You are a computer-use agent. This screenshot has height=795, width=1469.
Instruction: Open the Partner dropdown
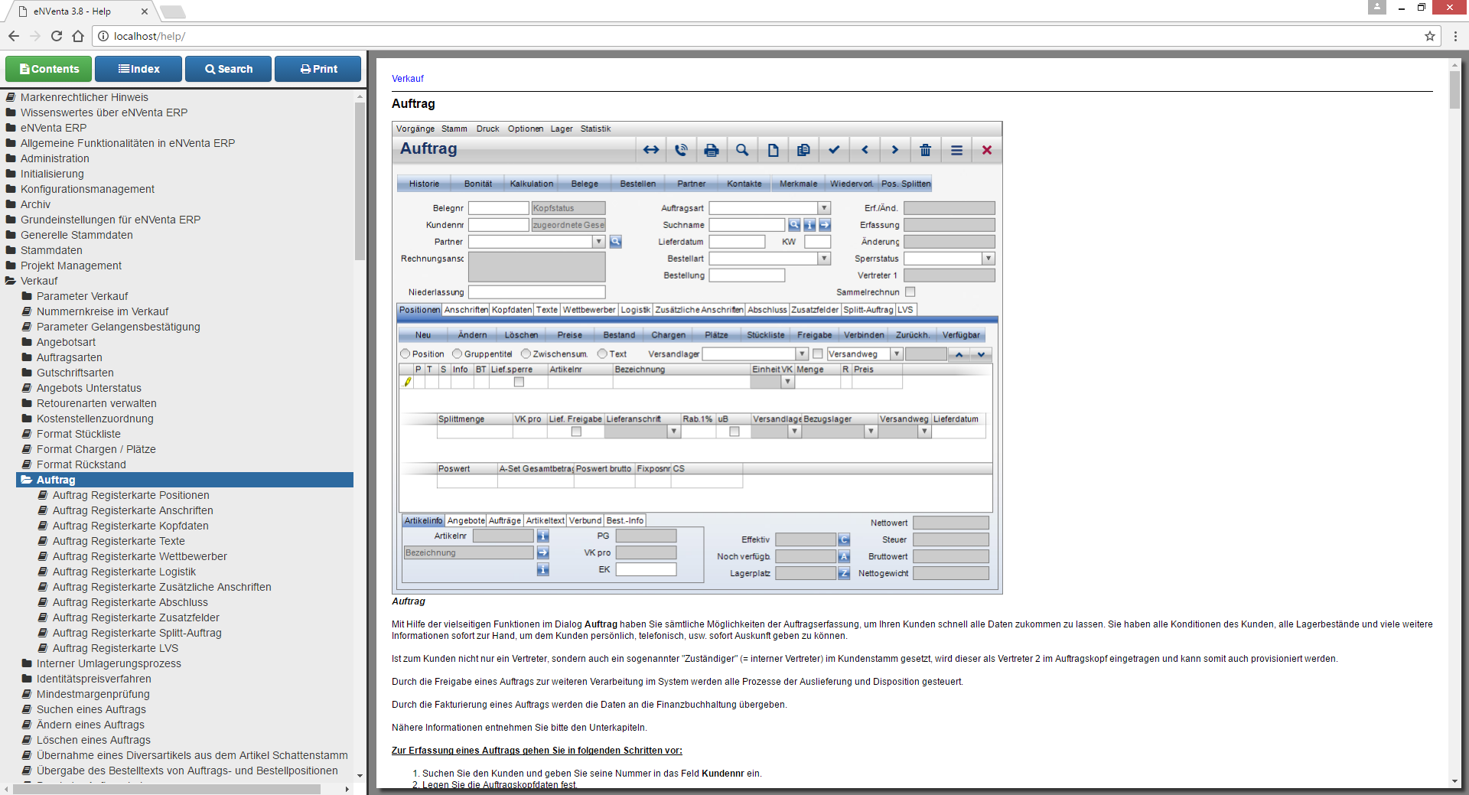coord(598,242)
